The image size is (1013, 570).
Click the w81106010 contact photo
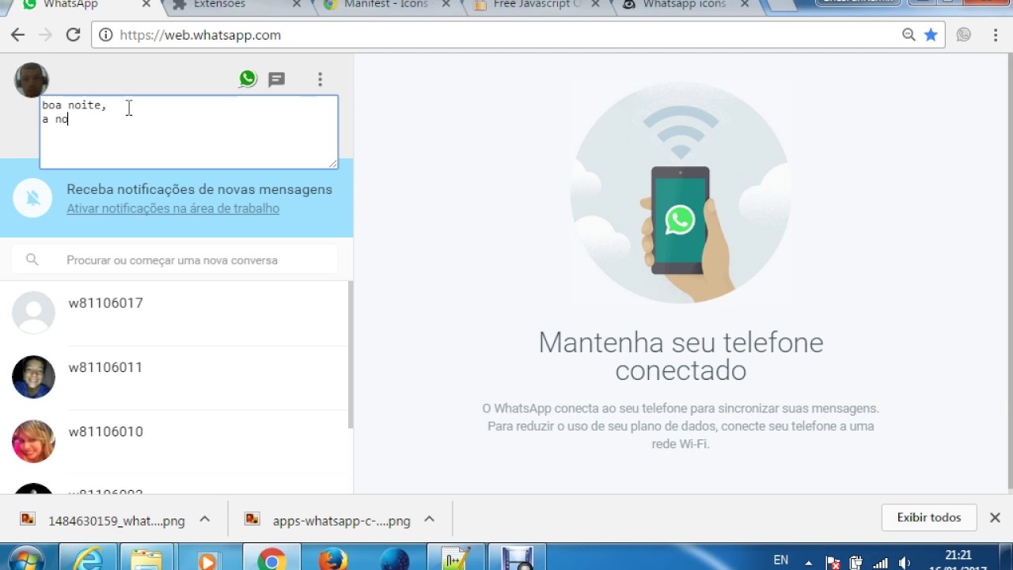click(x=33, y=441)
